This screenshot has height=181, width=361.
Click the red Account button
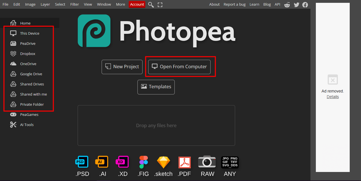[137, 5]
